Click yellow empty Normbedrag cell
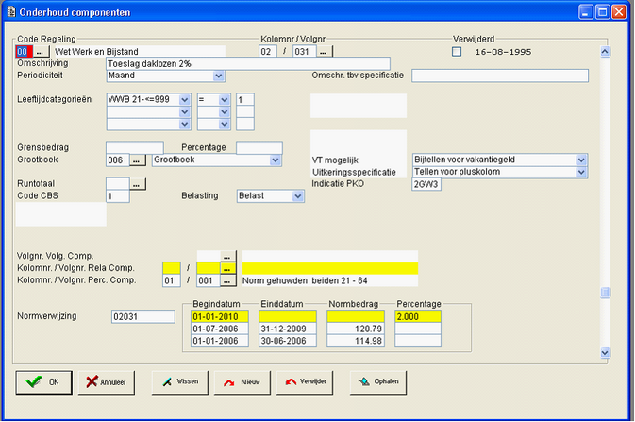 356,316
